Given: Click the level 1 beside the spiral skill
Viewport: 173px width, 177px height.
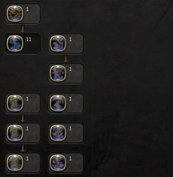Looking at the screenshot, I should point(27,9).
